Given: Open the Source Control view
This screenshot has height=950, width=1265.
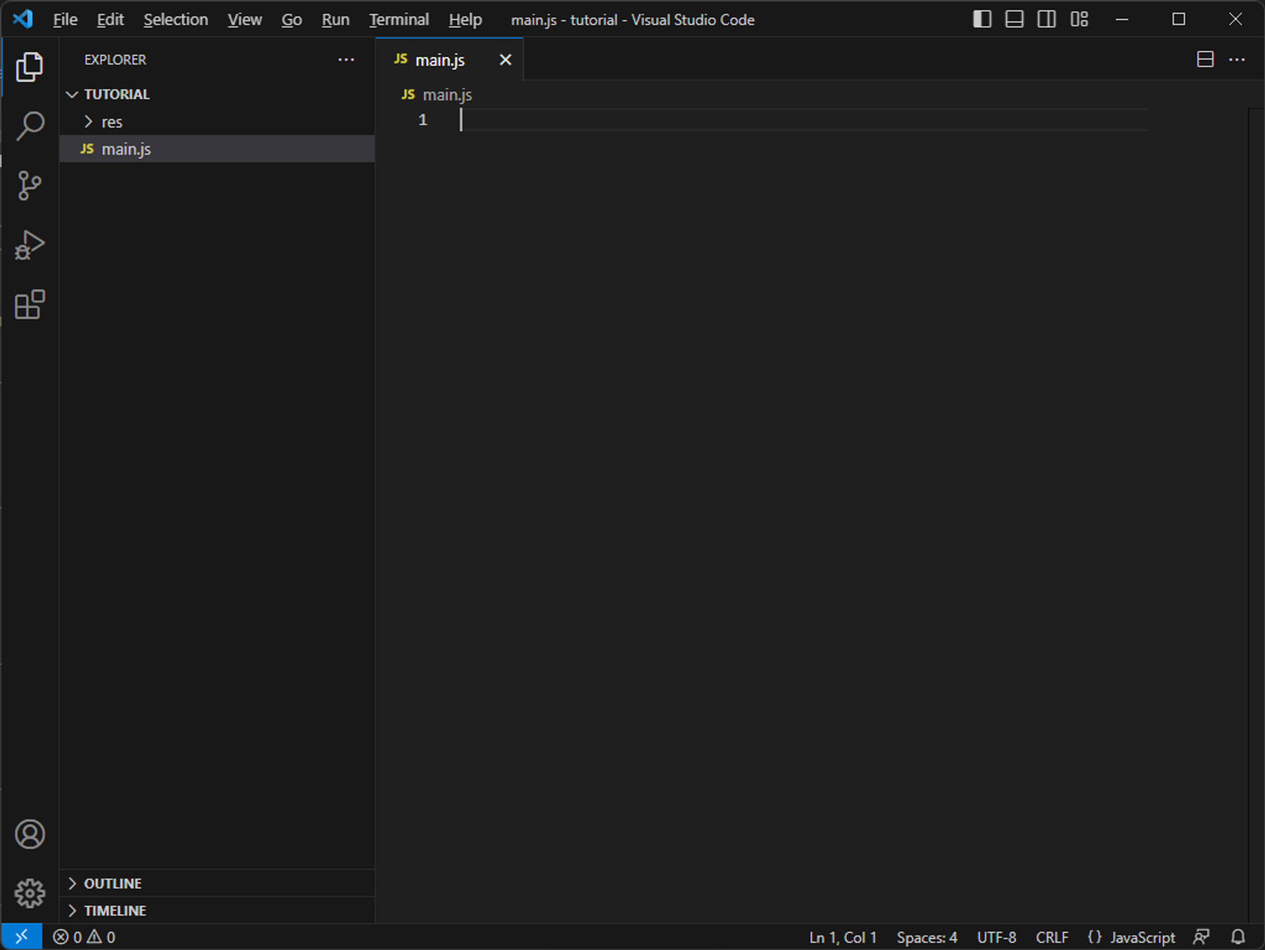Looking at the screenshot, I should pyautogui.click(x=30, y=185).
